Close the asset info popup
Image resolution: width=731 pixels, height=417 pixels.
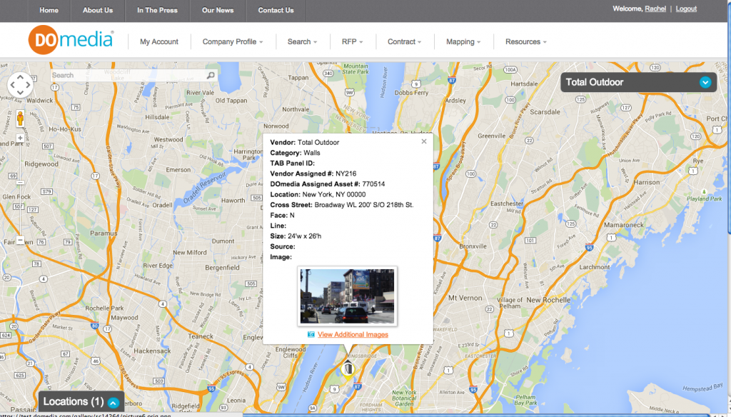(424, 141)
